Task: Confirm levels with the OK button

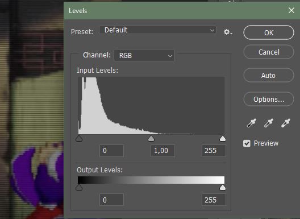Action: tap(269, 32)
